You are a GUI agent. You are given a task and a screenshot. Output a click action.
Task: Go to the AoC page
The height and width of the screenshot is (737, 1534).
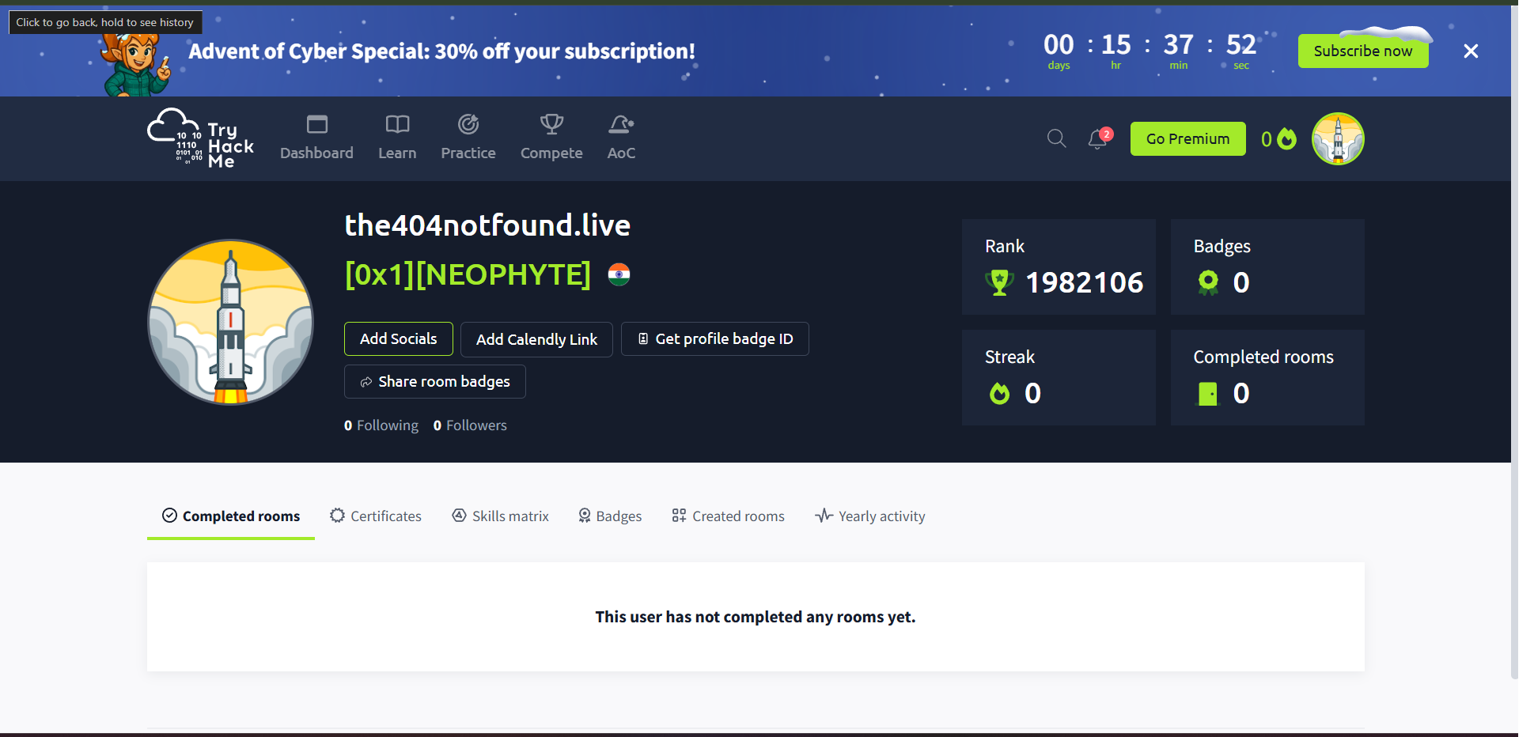point(621,138)
